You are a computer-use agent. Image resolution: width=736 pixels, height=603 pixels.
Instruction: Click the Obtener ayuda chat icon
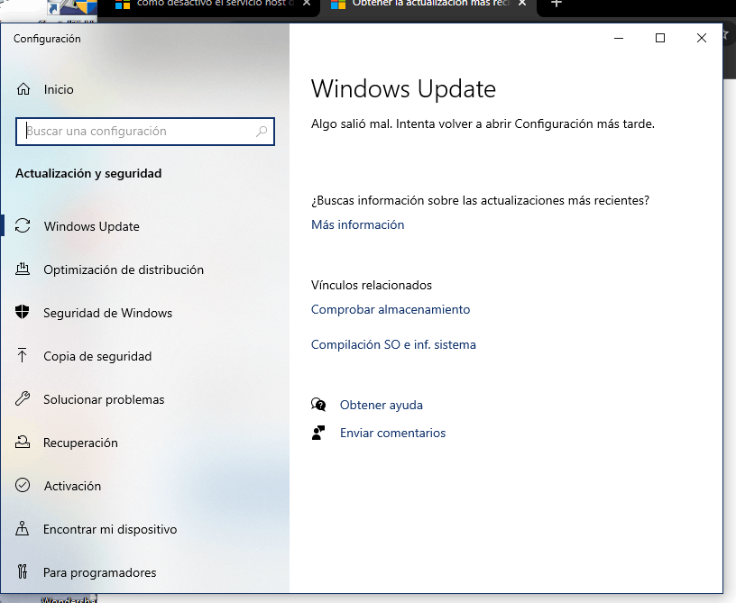(318, 404)
